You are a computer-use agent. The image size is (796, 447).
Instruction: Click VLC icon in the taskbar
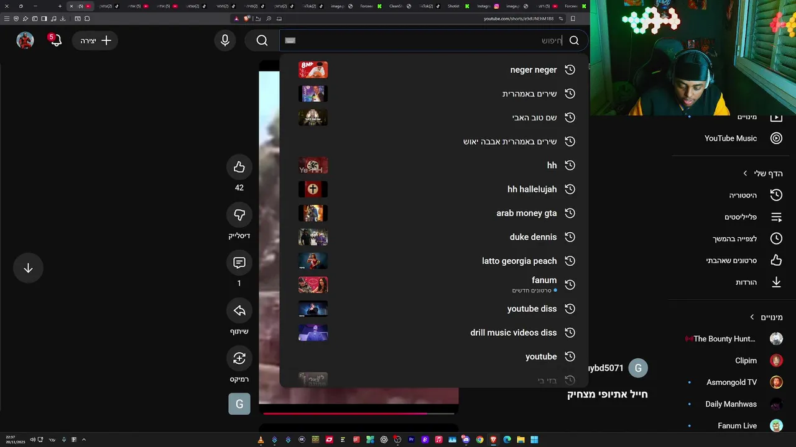(x=261, y=440)
